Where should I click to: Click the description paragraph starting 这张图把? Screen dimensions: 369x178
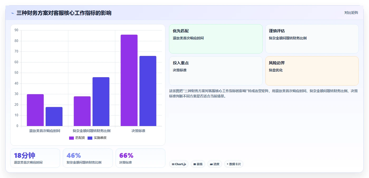pyautogui.click(x=263, y=93)
